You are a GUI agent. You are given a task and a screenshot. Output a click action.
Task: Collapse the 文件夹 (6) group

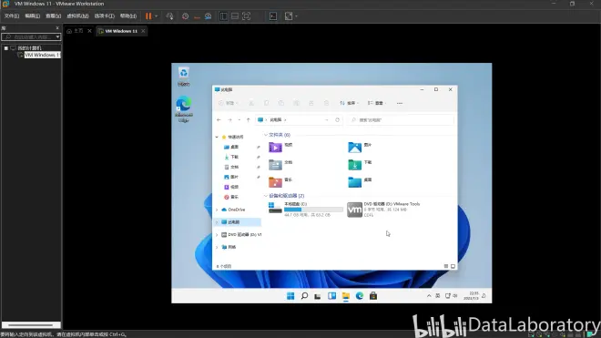266,135
